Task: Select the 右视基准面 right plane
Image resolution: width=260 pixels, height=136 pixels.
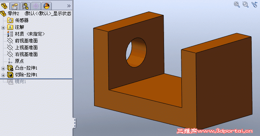Action: pos(26,54)
